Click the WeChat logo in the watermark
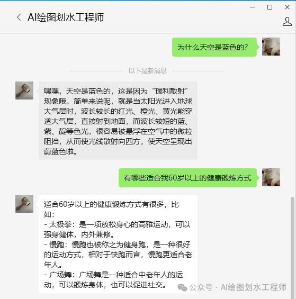 [x=182, y=287]
